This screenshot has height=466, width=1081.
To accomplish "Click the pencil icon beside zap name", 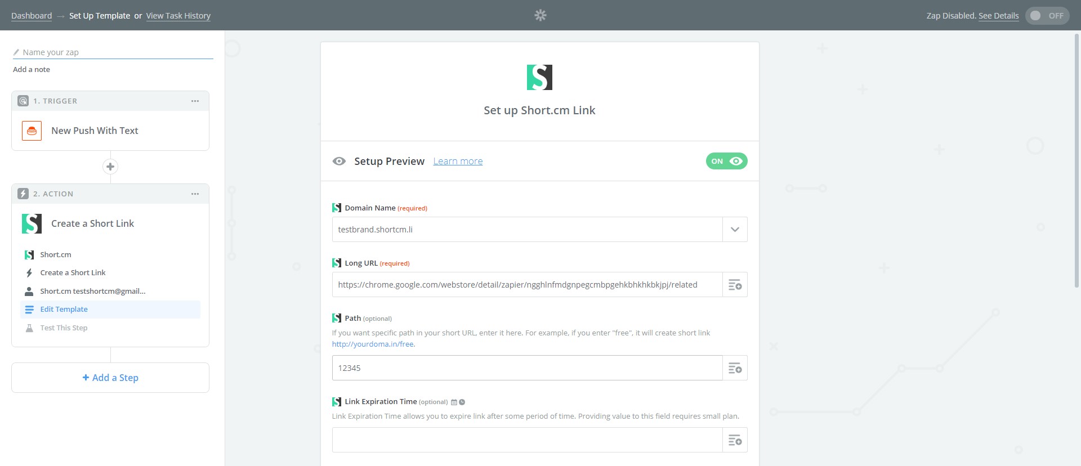I will (16, 52).
